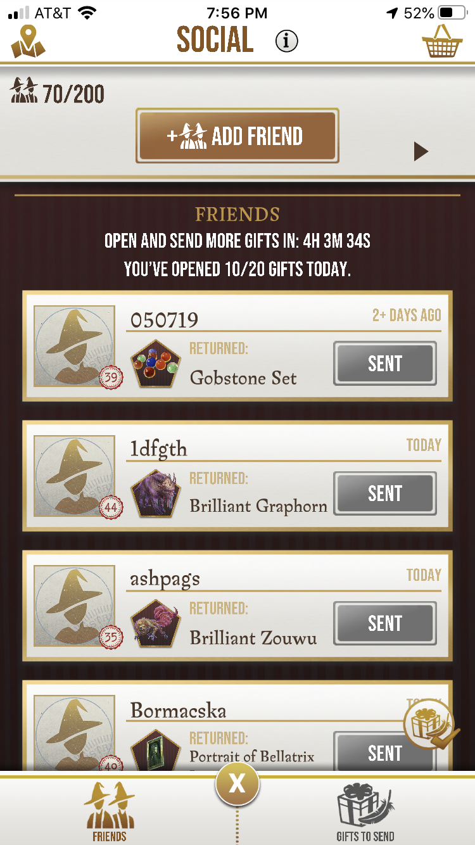Viewport: 475px width, 845px height.
Task: Switch to the Friends tab
Action: click(110, 811)
